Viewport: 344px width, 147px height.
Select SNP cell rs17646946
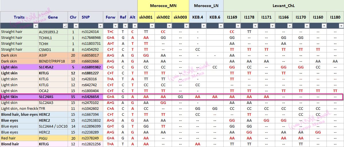(91, 38)
